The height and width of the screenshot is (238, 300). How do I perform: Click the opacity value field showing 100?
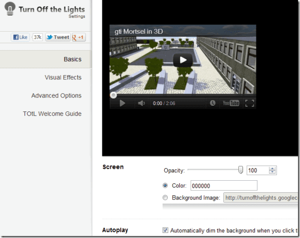click(257, 170)
